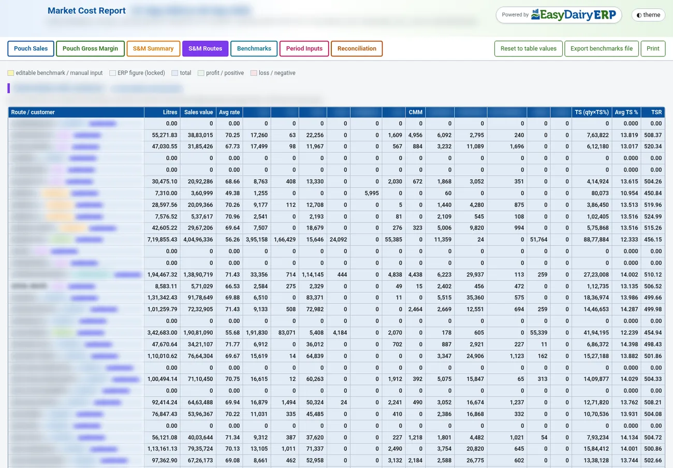
Task: Click the CMM column header
Action: click(x=415, y=112)
